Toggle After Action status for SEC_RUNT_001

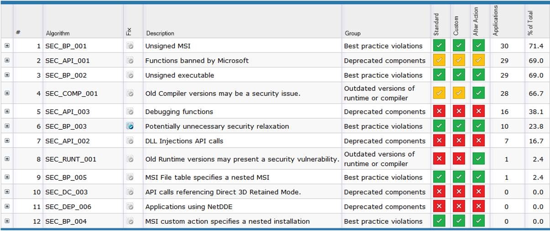478,159
